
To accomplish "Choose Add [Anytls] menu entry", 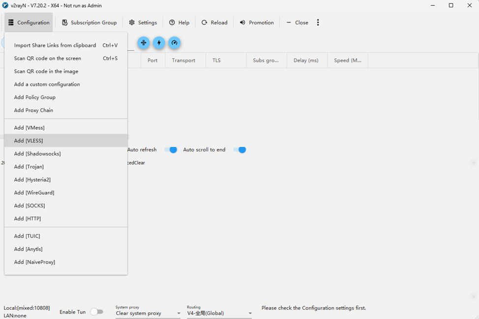I will [66, 249].
